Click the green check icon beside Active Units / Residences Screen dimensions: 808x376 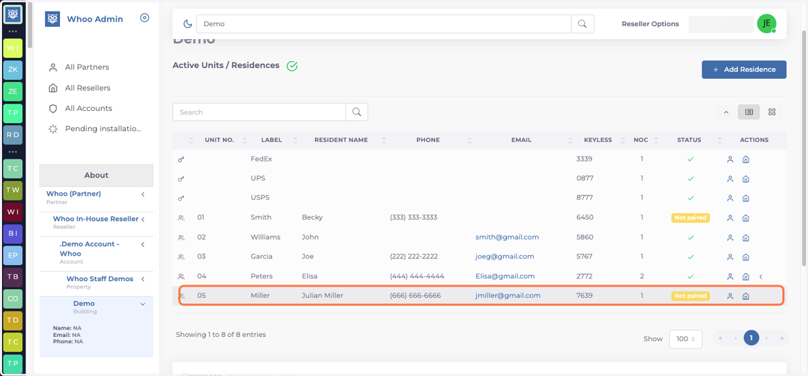(x=292, y=66)
